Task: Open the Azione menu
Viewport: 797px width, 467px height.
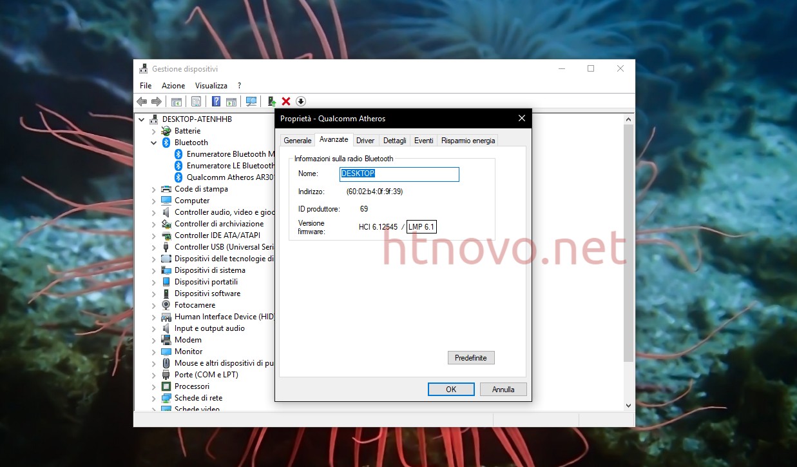Action: click(173, 85)
